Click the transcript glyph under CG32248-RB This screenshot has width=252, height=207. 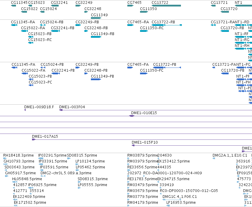pos(86,31)
